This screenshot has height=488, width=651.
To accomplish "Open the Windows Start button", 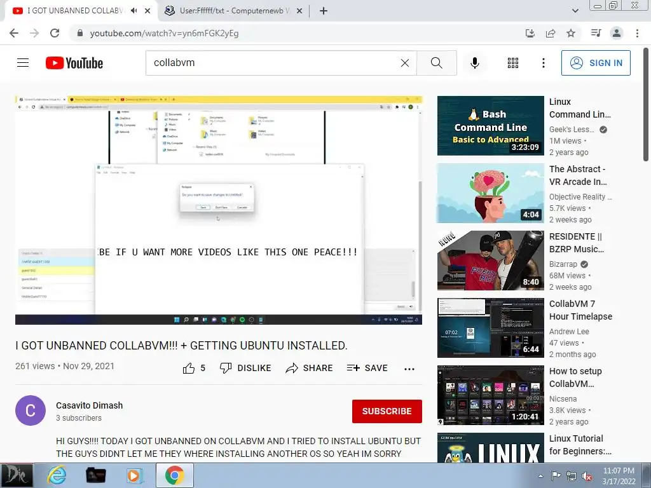I will [17, 475].
